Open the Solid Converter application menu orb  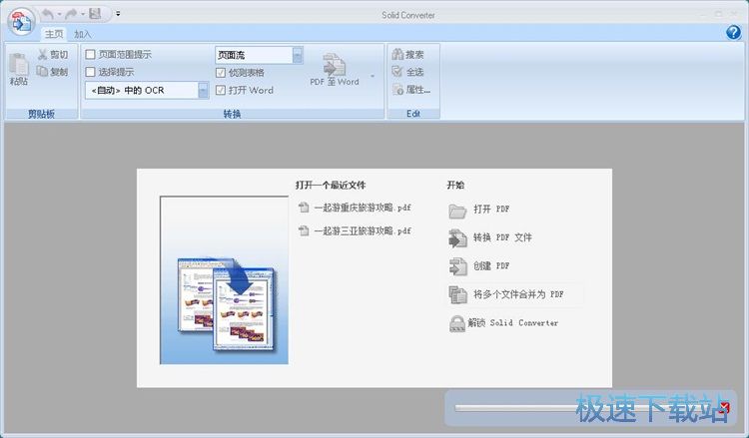[22, 22]
